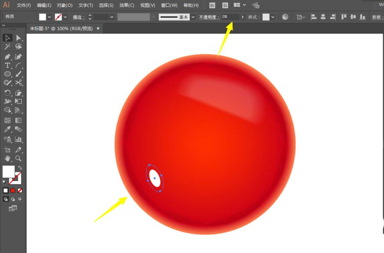Open Adobe Stock via St icon
384x253 pixels.
point(225,5)
